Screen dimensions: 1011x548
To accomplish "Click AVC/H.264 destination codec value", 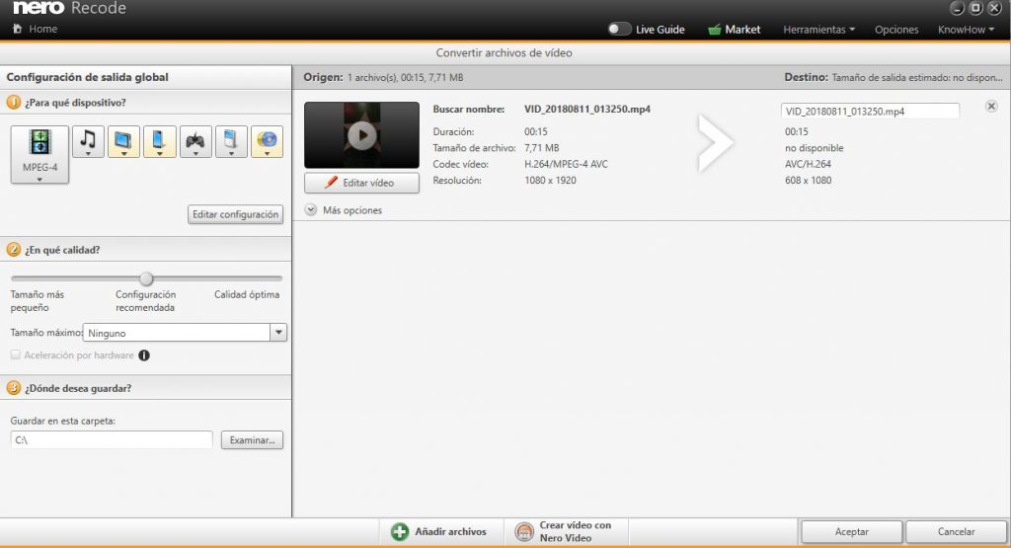I will [x=808, y=164].
